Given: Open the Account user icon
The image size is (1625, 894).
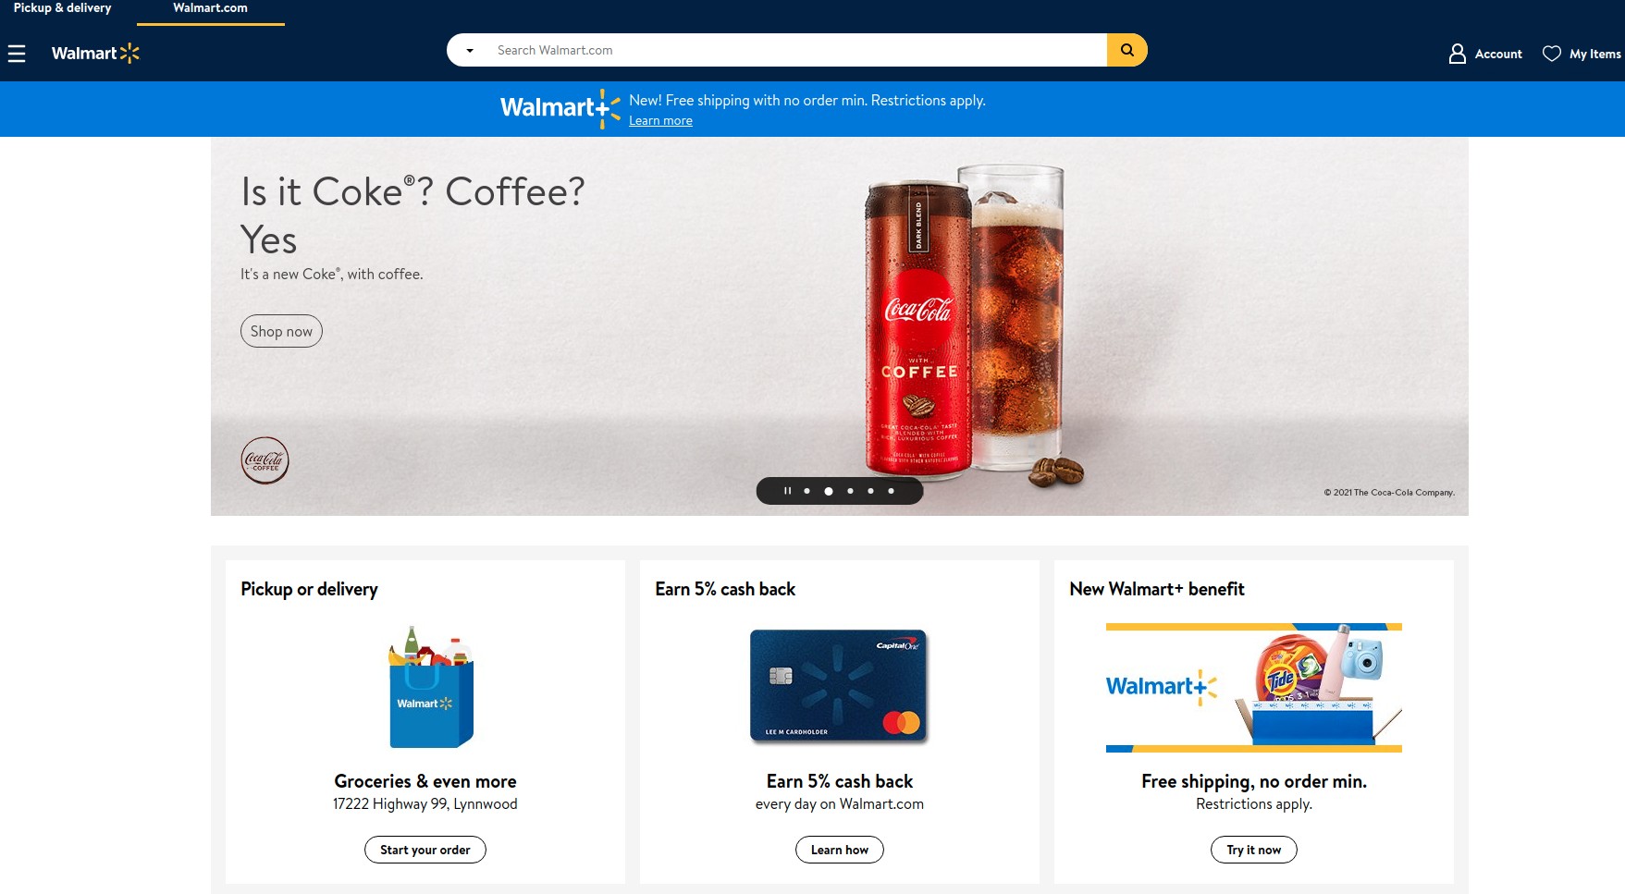Looking at the screenshot, I should point(1458,54).
